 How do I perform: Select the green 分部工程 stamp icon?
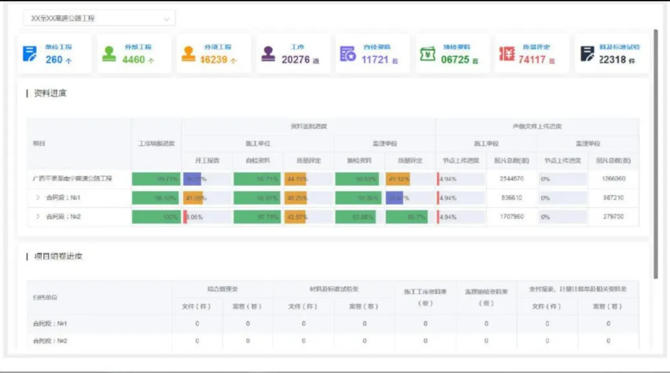(x=109, y=54)
